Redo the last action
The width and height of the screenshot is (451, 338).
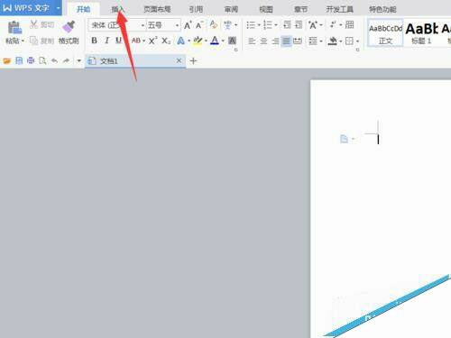66,61
